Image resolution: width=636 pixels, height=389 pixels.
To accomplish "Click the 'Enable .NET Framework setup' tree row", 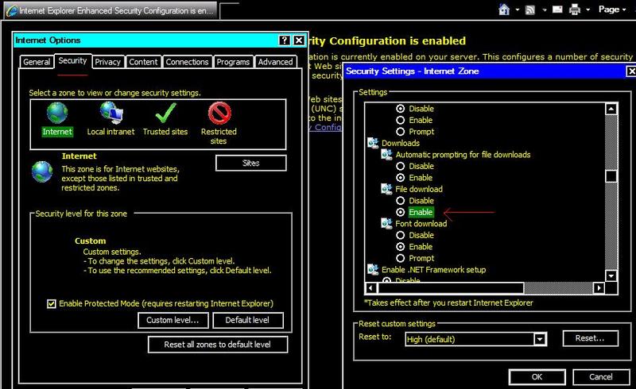I will [x=427, y=269].
